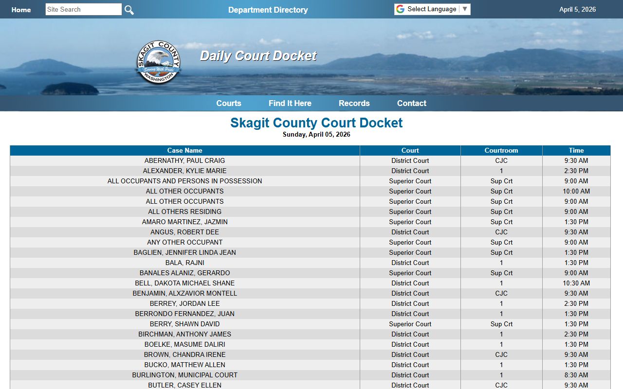Click the Case Name column header
This screenshot has height=389, width=623.
(x=185, y=151)
